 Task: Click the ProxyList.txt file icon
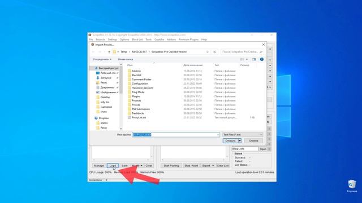pos(130,117)
